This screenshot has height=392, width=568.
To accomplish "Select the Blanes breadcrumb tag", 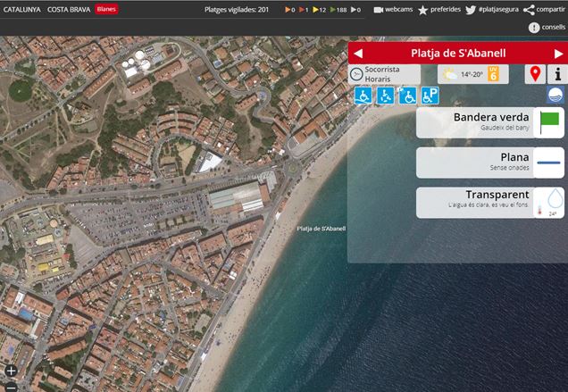I will pos(106,10).
